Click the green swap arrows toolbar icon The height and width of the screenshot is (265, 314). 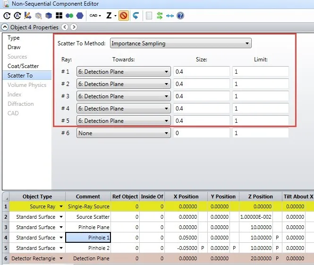[160, 16]
